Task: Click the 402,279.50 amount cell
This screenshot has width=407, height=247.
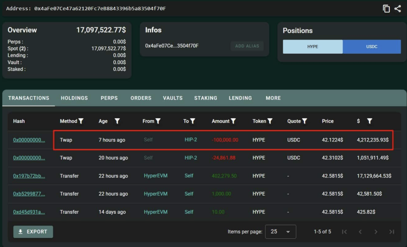Action: [224, 176]
